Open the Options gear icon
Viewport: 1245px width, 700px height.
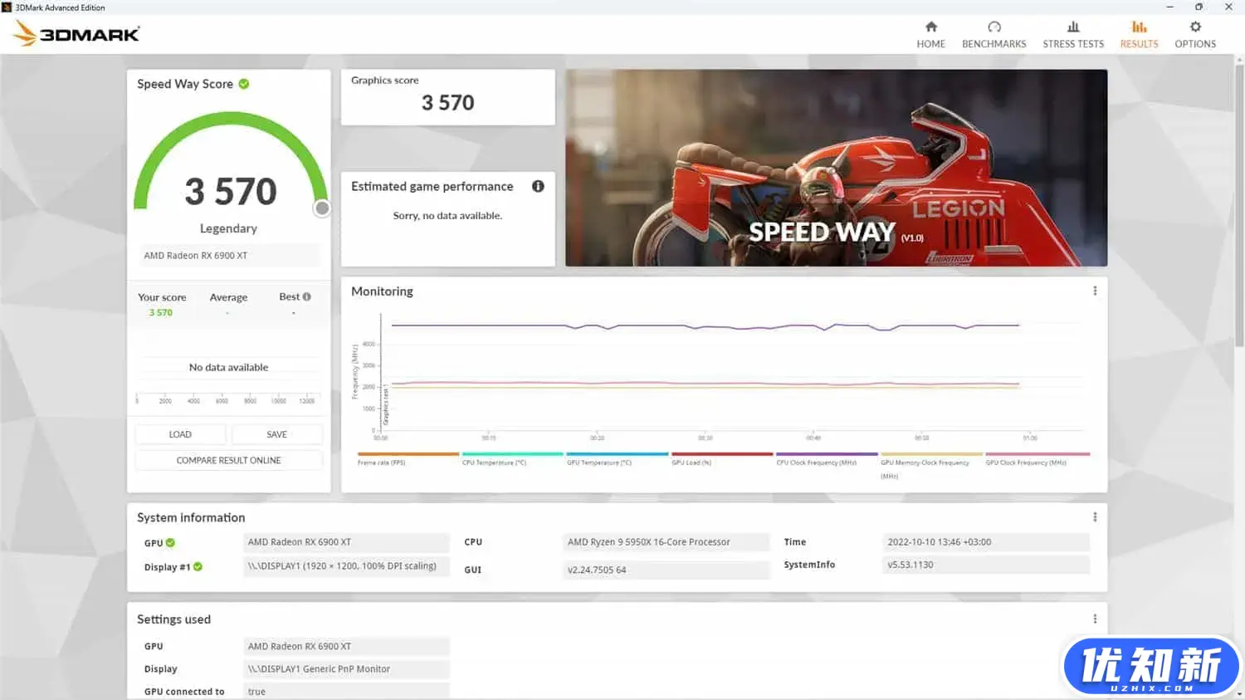coord(1194,27)
